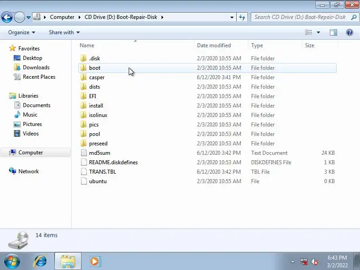Select the dists folder icon
Screen dimensions: 360x270
pyautogui.click(x=84, y=86)
